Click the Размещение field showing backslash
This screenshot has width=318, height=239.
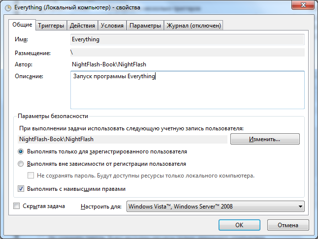[x=188, y=53]
